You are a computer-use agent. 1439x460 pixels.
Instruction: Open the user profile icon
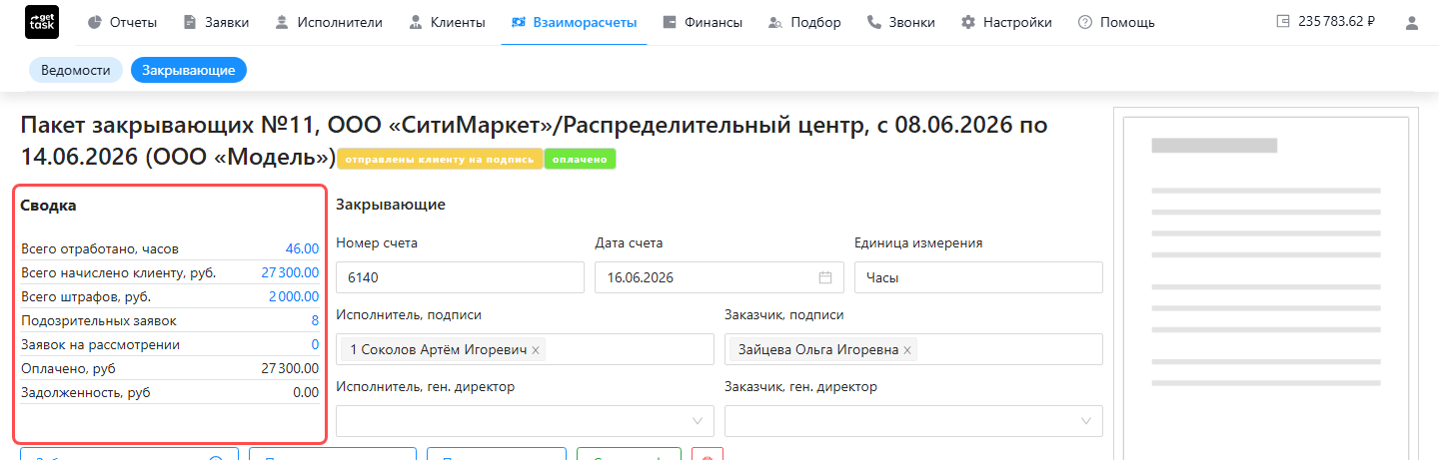1412,22
